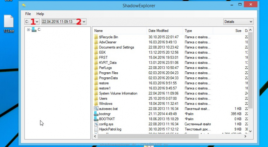
Task: Expand the C: drive tree node
Action: [x=28, y=30]
